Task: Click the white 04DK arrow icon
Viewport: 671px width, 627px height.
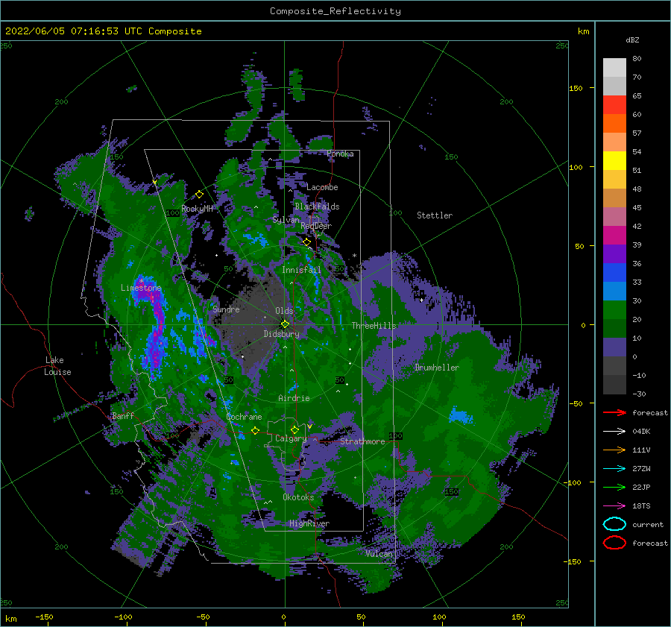Action: pyautogui.click(x=614, y=432)
